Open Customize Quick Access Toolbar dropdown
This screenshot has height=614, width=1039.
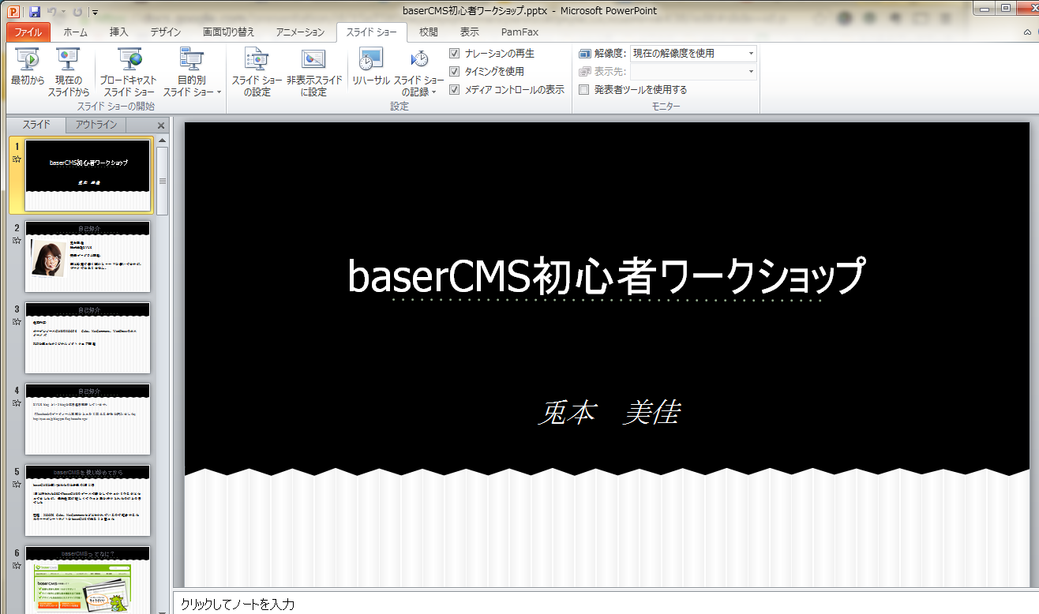click(95, 12)
